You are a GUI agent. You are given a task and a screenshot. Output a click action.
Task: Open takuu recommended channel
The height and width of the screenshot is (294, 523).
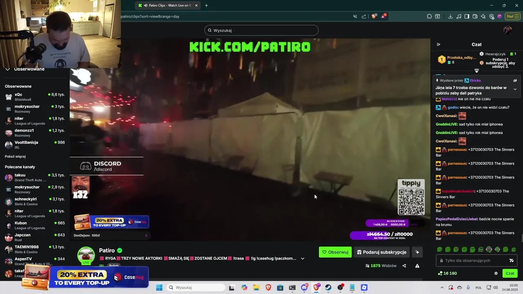click(35, 177)
